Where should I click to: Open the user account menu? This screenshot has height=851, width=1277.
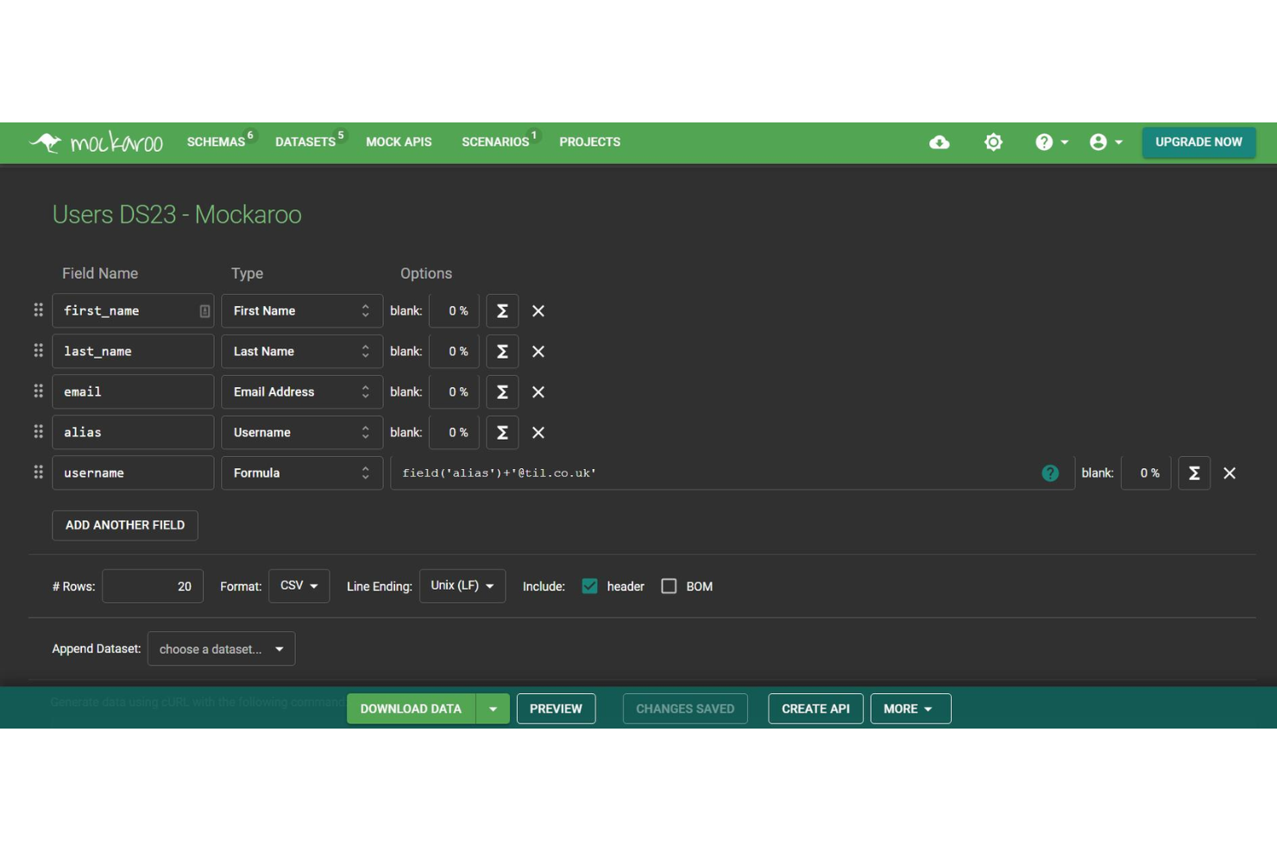(x=1105, y=142)
